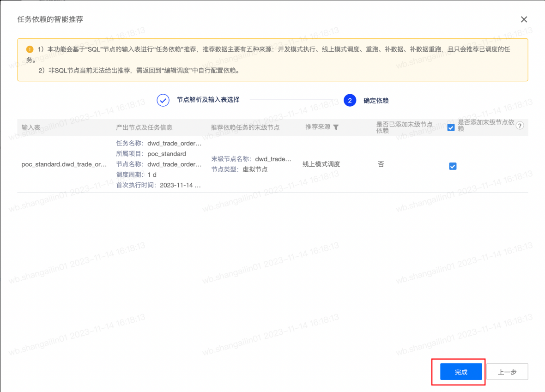Click the 推荐来源 filter funnel icon
The height and width of the screenshot is (392, 545).
point(336,127)
